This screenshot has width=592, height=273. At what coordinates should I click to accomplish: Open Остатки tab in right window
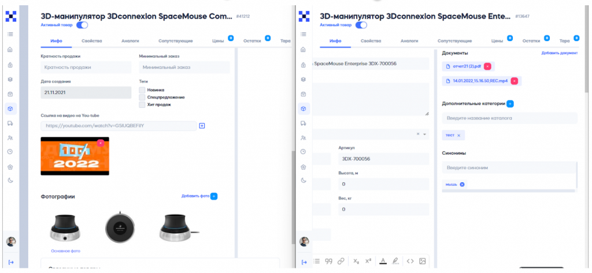tap(531, 41)
